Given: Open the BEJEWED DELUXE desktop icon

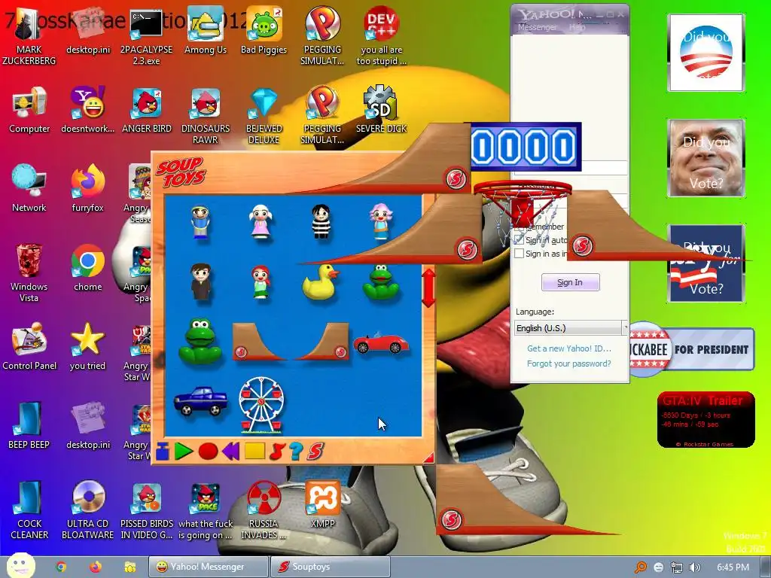Looking at the screenshot, I should coord(264,116).
